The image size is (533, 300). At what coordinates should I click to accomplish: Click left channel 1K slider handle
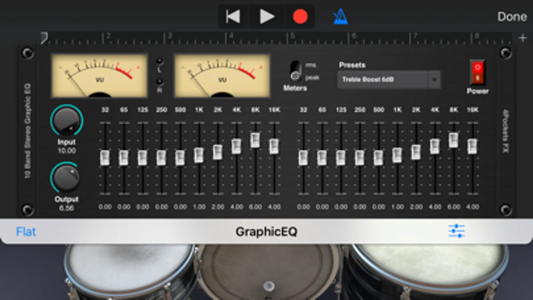[x=199, y=155]
